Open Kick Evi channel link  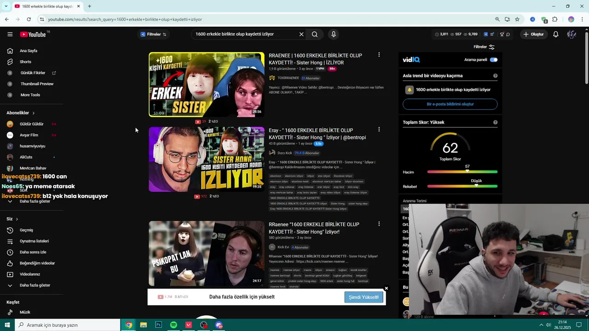click(x=283, y=247)
